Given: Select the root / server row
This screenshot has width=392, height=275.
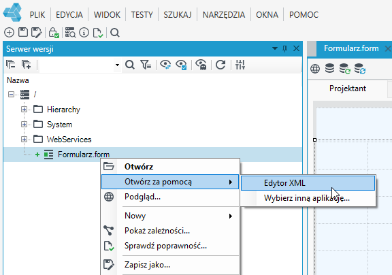Looking at the screenshot, I should 35,95.
